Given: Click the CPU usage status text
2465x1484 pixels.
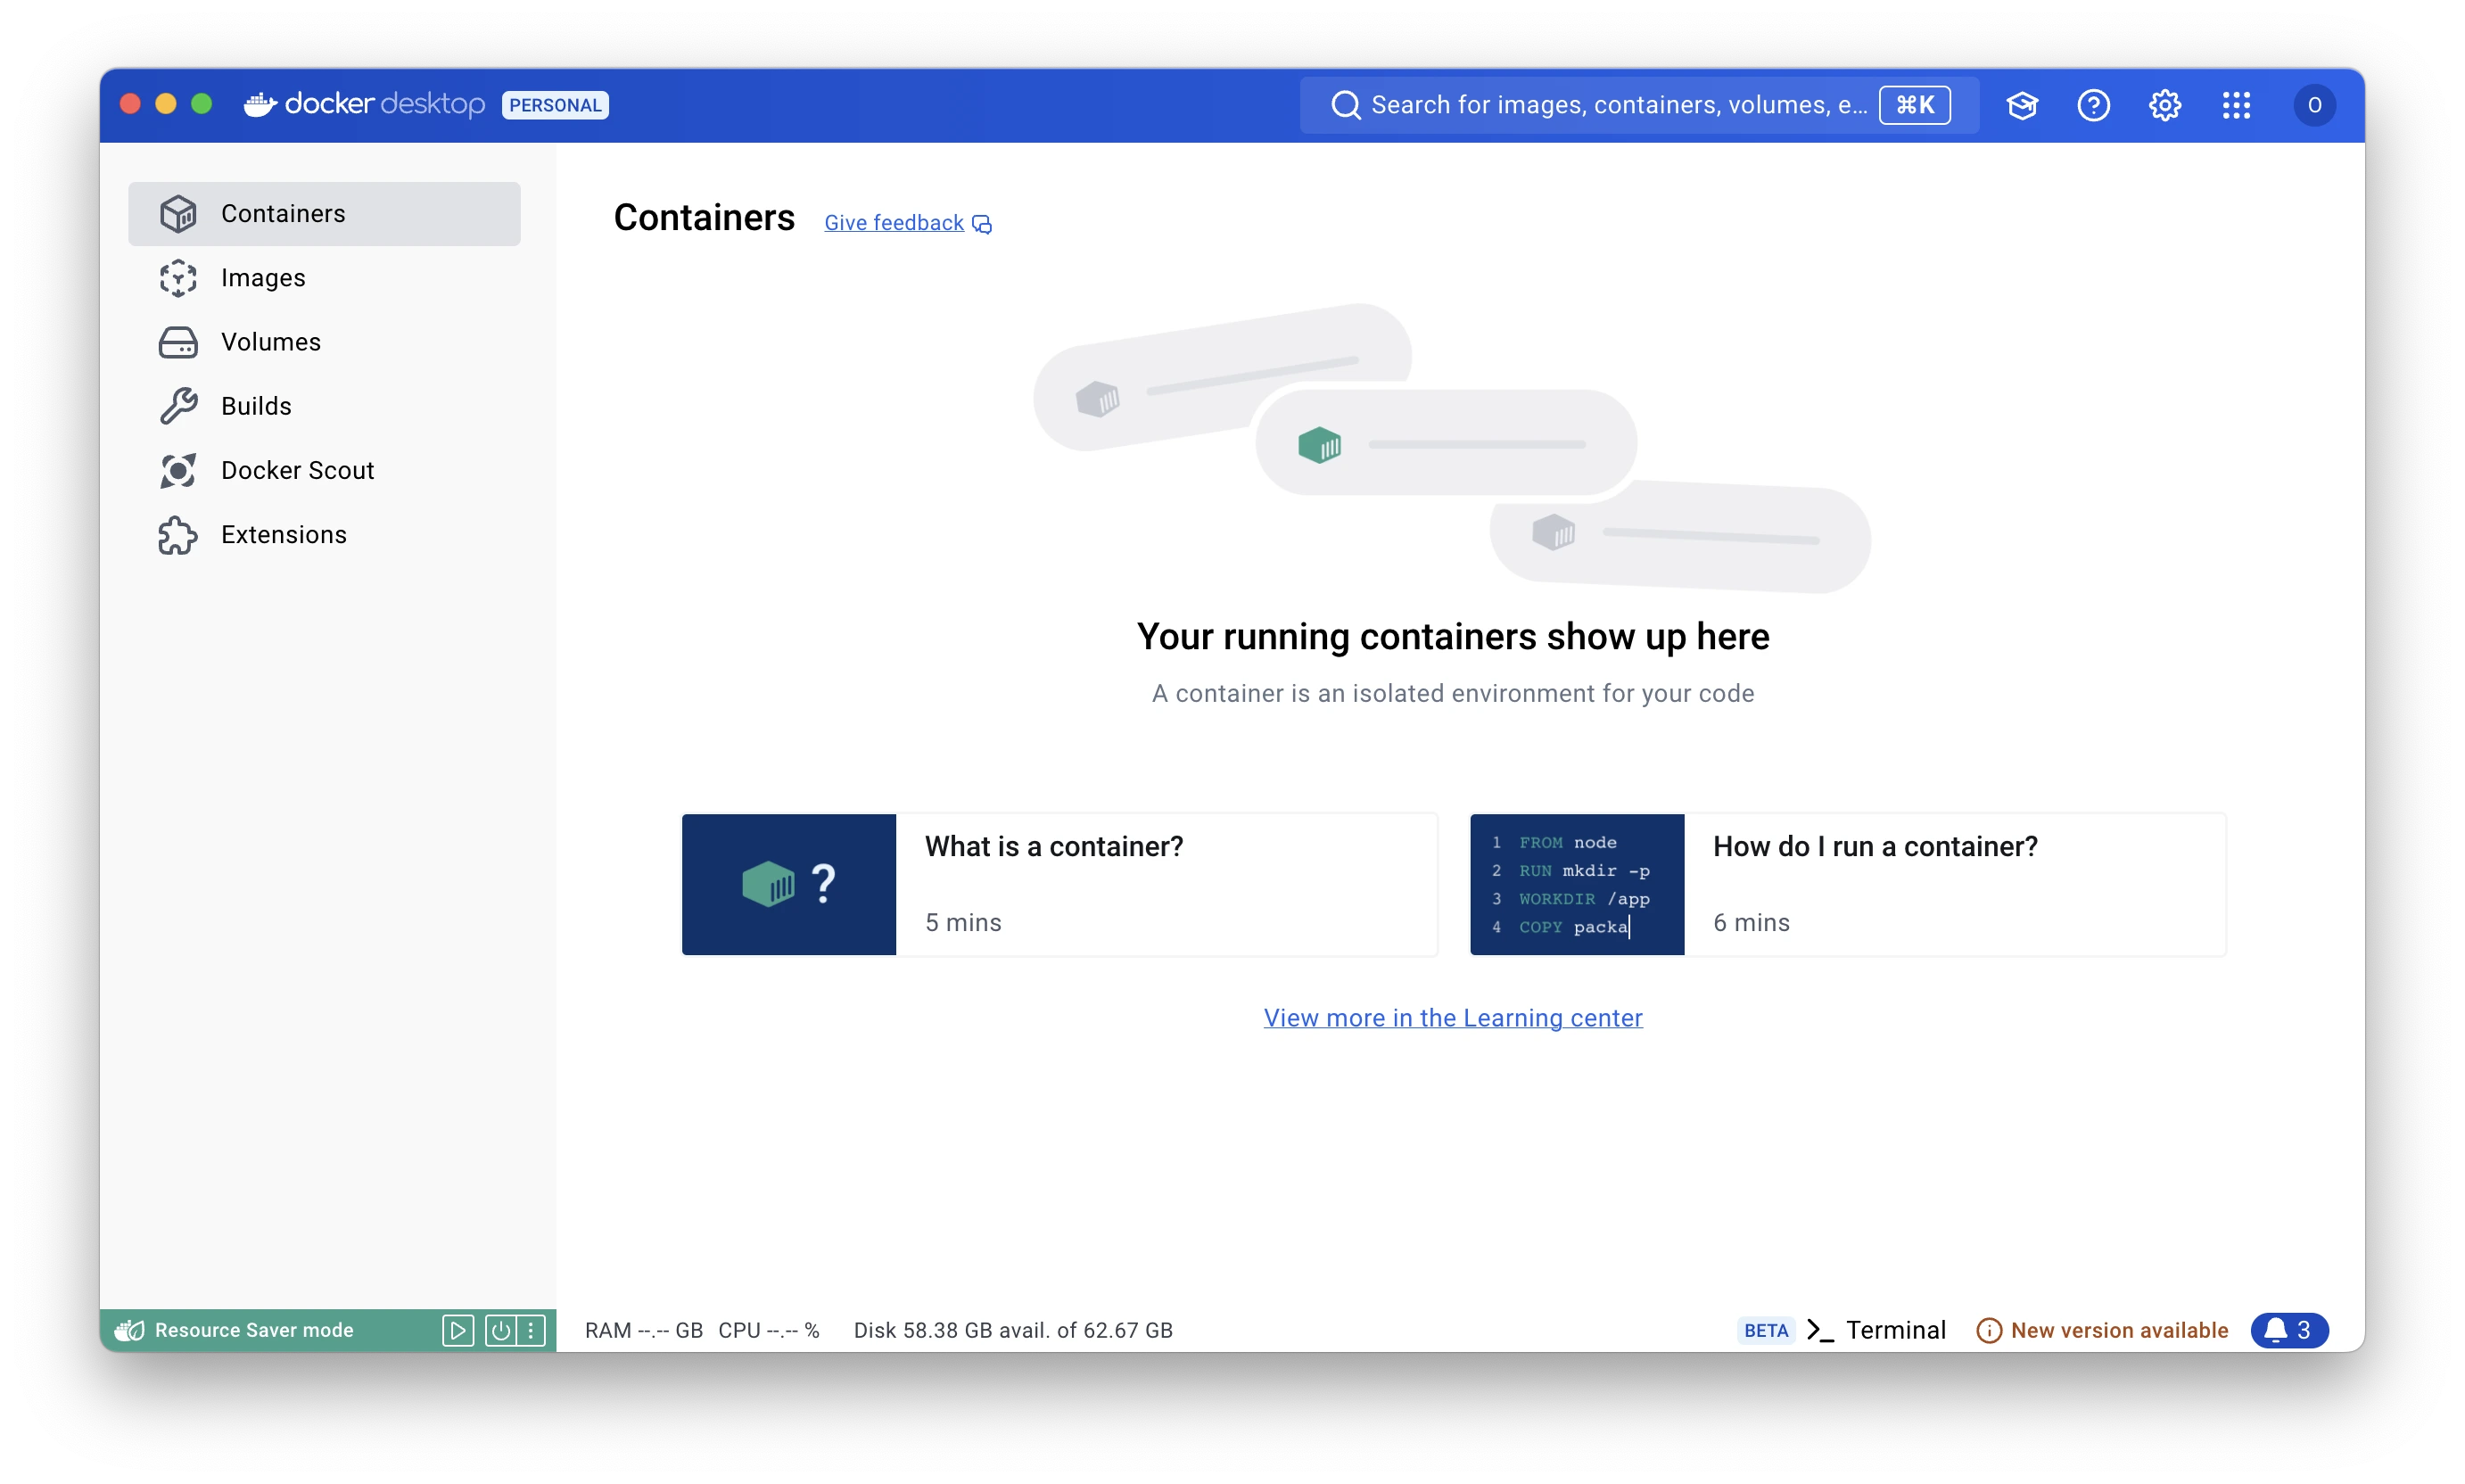Looking at the screenshot, I should [768, 1330].
